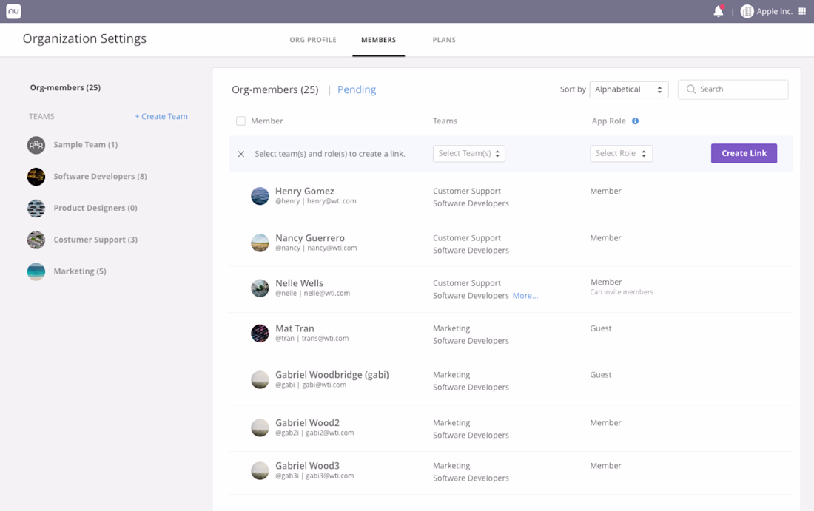Dismiss the create link row with X
This screenshot has height=511, width=814.
241,154
